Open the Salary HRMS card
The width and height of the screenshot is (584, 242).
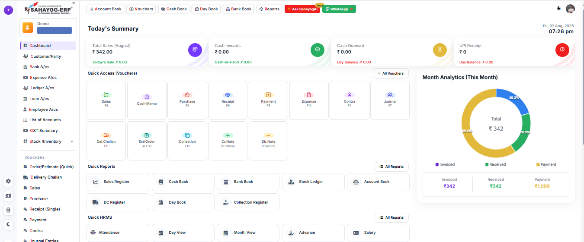(x=378, y=233)
